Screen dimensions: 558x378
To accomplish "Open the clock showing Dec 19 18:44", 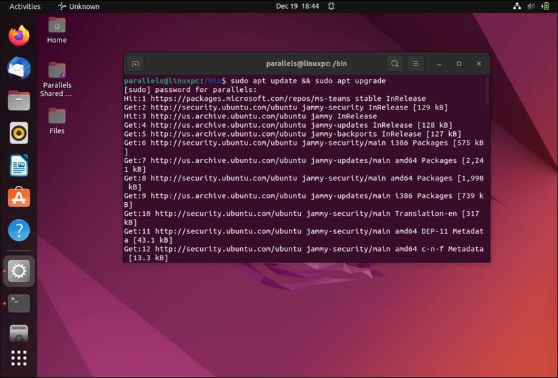I will (x=298, y=6).
